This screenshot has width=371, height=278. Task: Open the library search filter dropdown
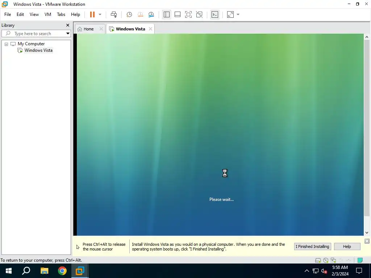click(x=68, y=34)
